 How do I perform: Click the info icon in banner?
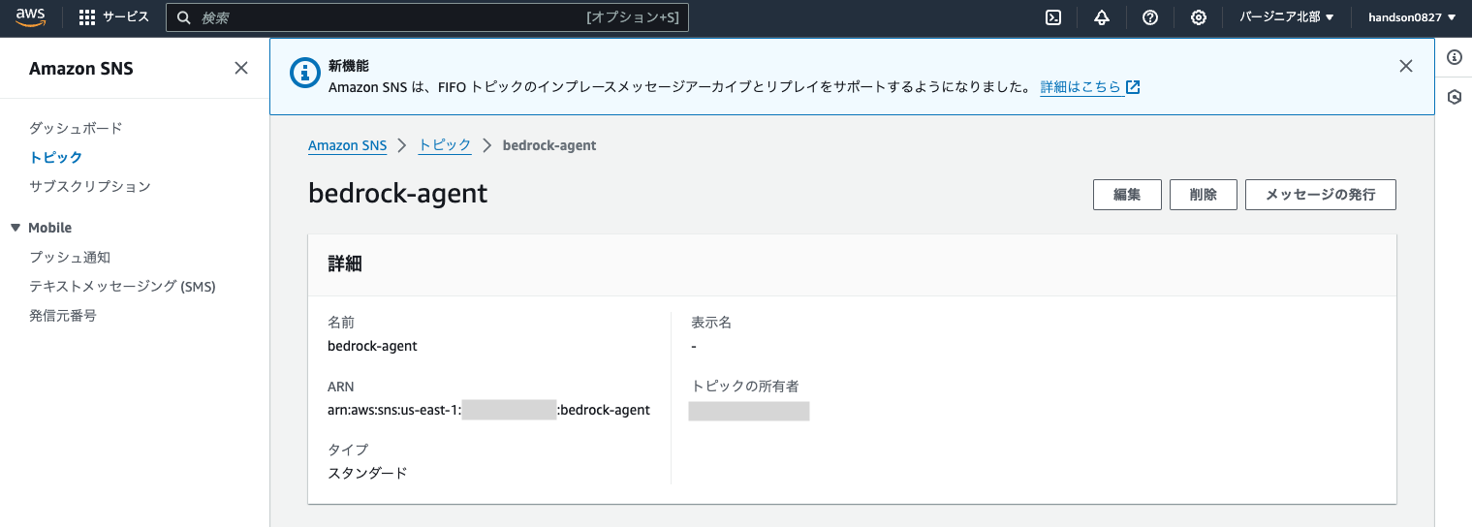(304, 71)
